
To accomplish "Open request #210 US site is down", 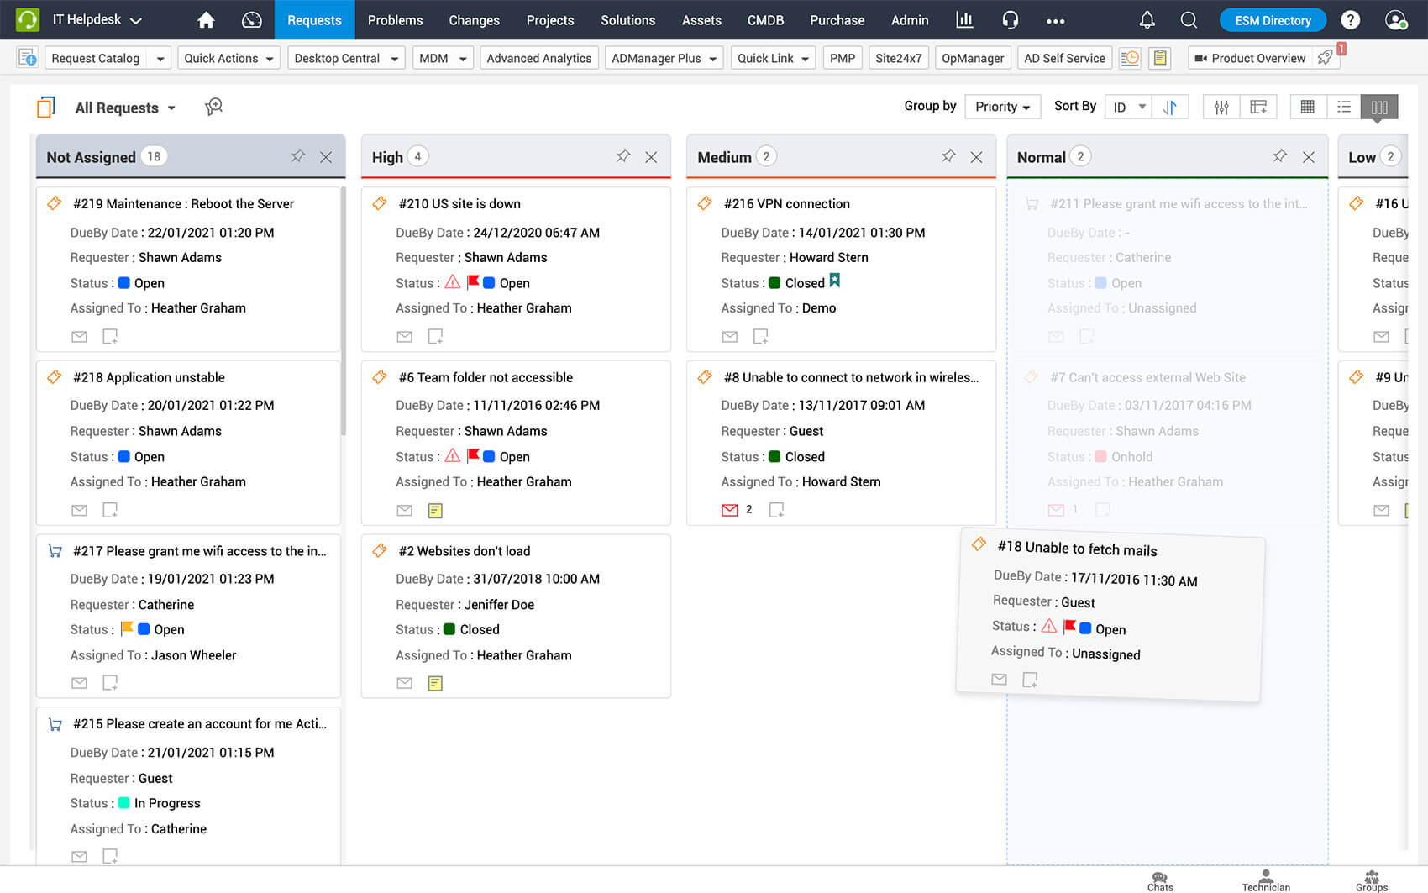I will [x=459, y=203].
